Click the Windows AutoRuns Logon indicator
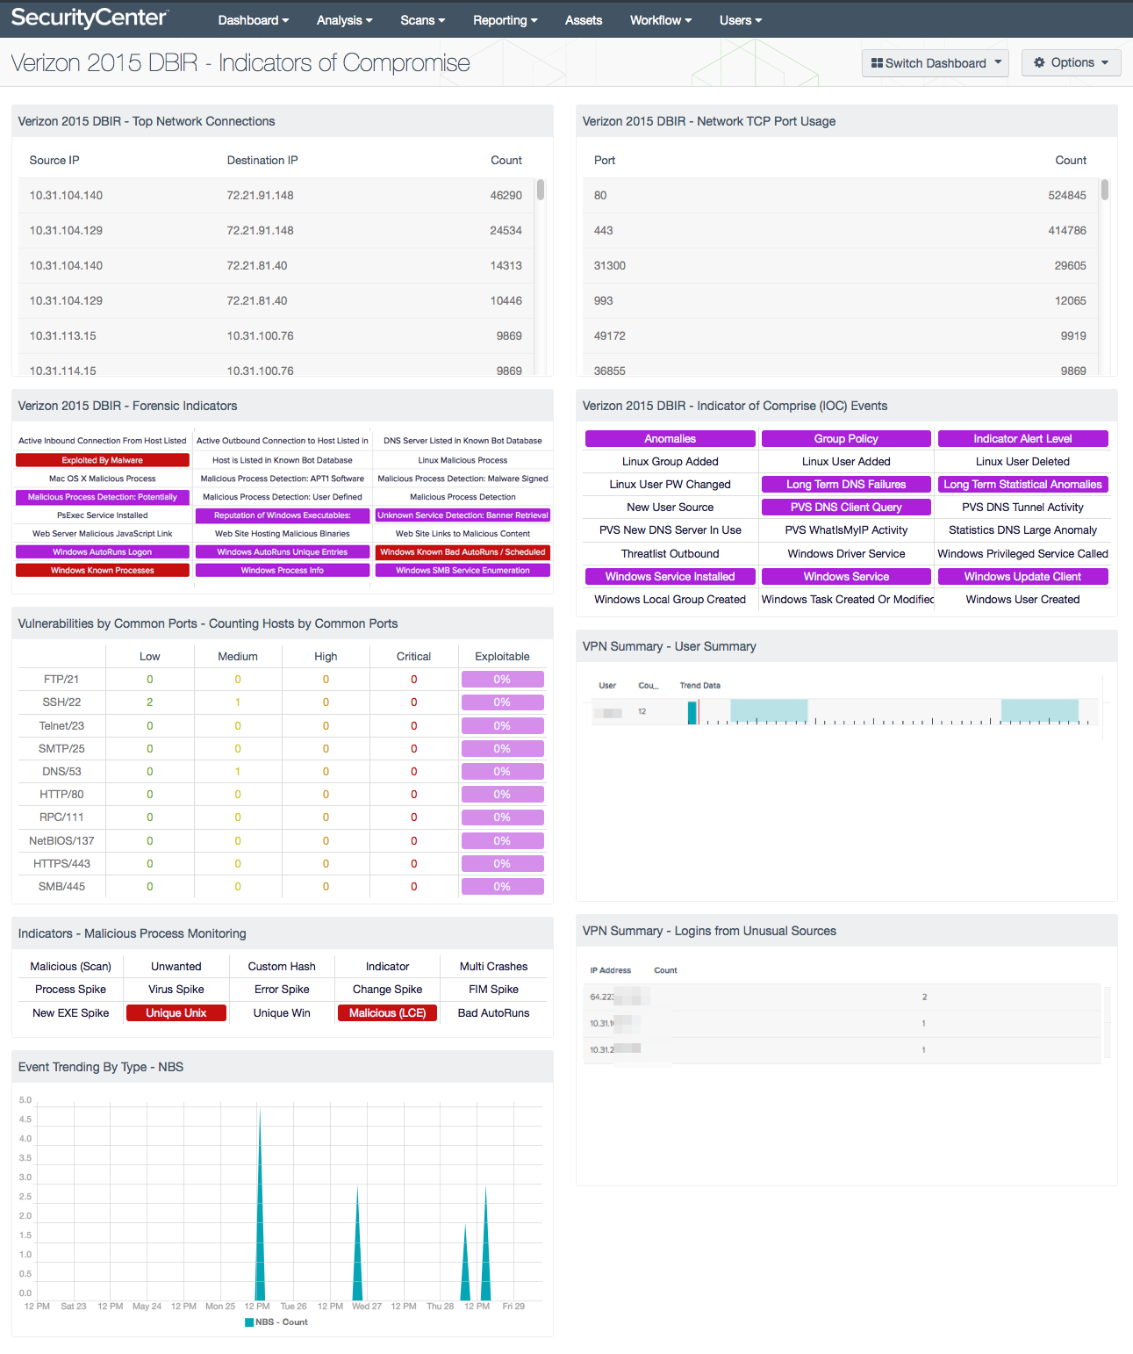The width and height of the screenshot is (1133, 1354). (103, 552)
